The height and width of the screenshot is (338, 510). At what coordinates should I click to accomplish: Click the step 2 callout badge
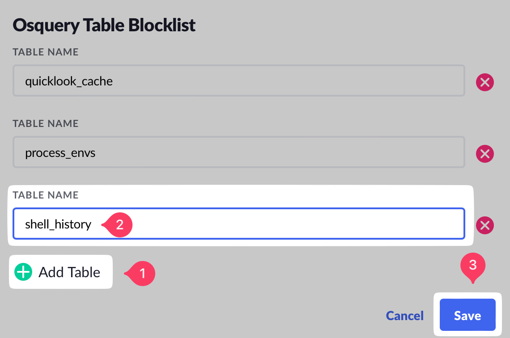coord(119,224)
